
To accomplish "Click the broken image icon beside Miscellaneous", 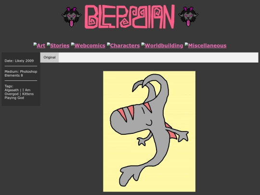I will pyautogui.click(x=186, y=44).
